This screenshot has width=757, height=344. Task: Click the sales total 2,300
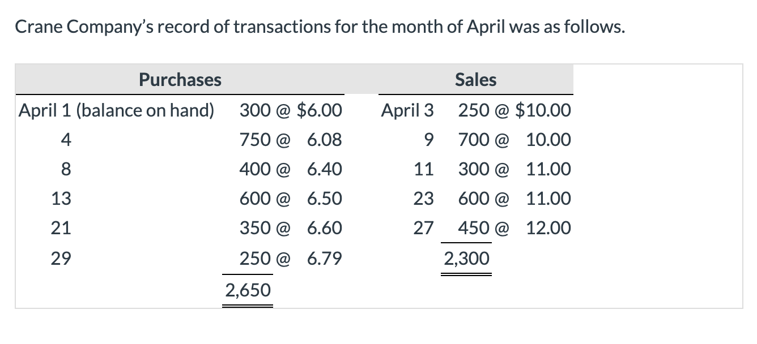pos(466,259)
